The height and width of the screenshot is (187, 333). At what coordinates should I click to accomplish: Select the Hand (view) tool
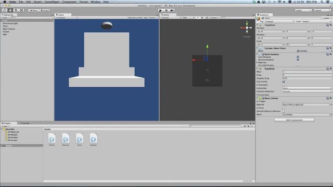tap(5, 10)
